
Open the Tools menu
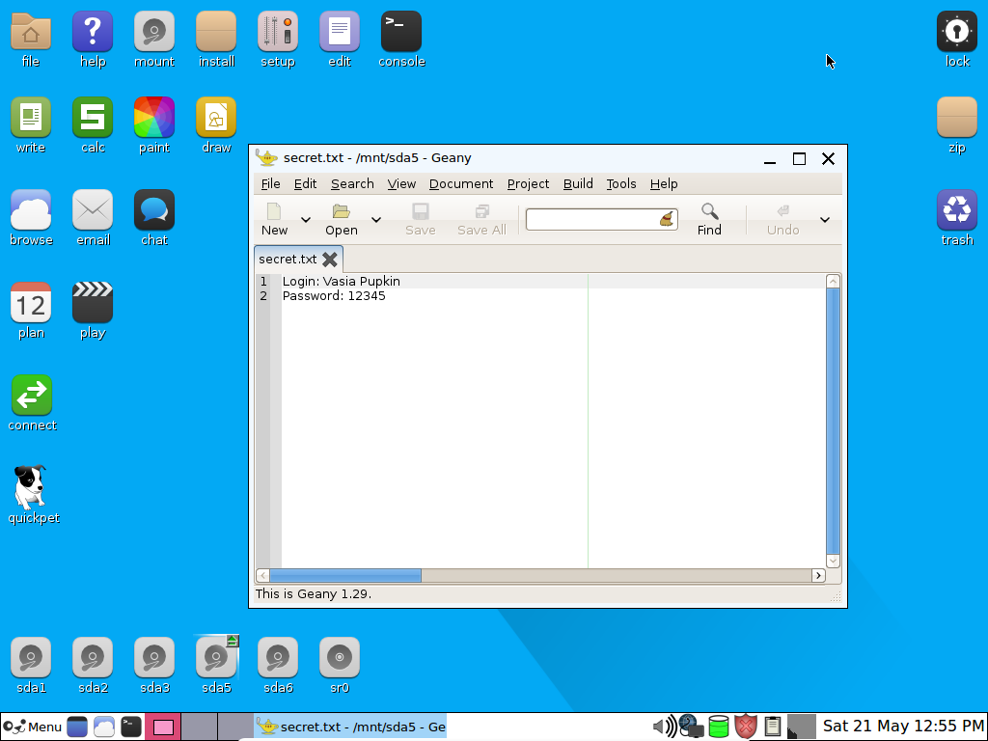pos(621,184)
